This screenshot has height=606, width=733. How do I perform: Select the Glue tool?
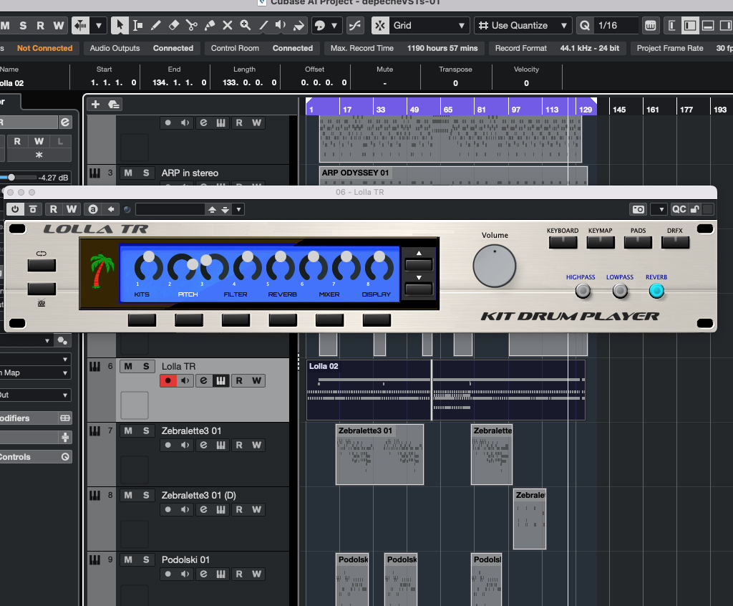coord(210,25)
